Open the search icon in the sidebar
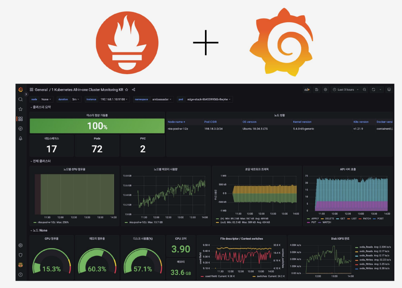402x288 pixels. click(x=21, y=99)
